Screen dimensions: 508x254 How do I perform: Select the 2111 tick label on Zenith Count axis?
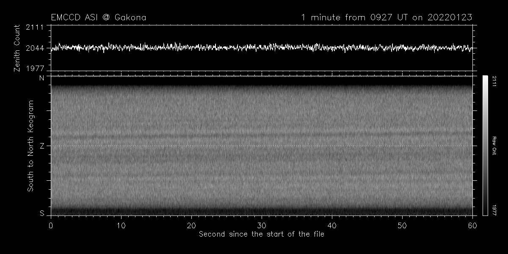[x=35, y=28]
